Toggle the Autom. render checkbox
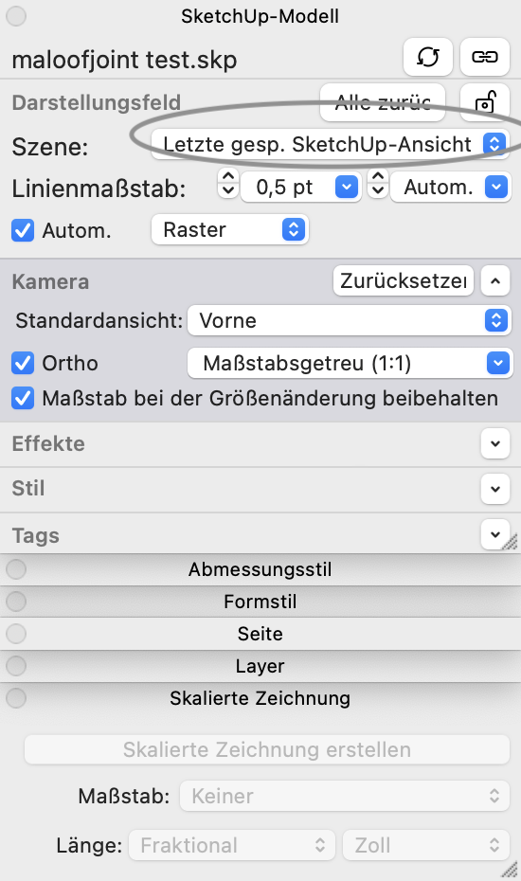This screenshot has width=521, height=881. pos(23,230)
